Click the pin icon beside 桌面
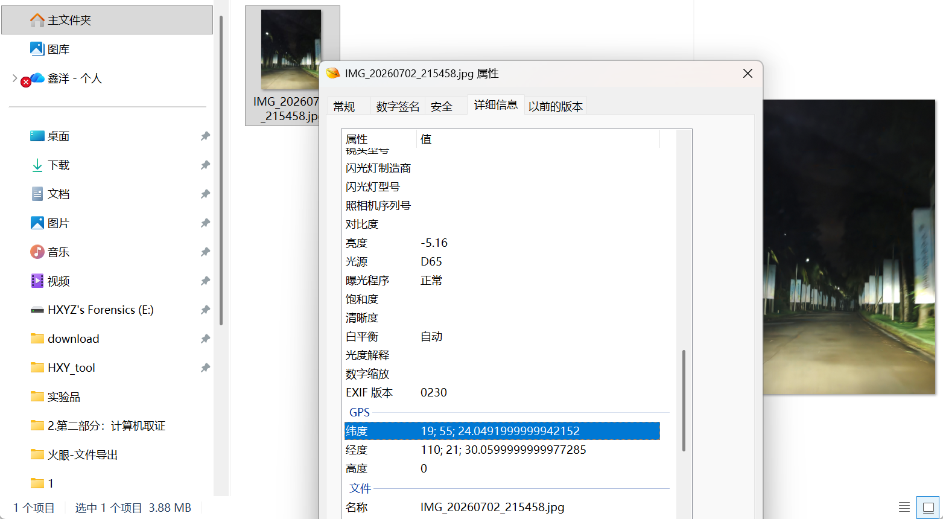 pos(205,136)
